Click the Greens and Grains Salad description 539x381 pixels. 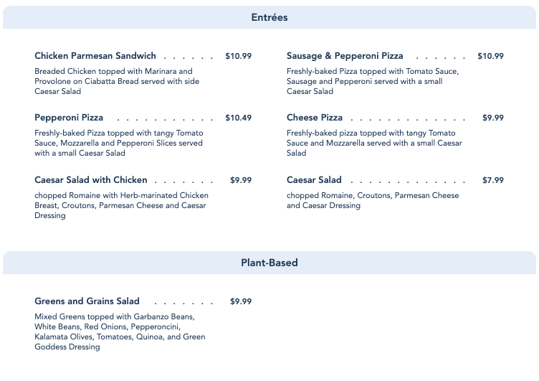point(120,331)
